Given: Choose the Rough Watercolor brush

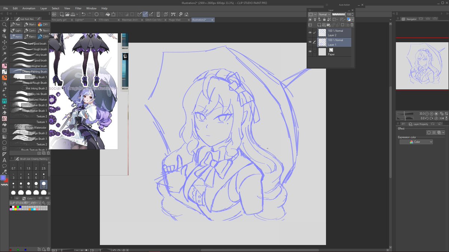Looking at the screenshot, I should click(x=29, y=128).
